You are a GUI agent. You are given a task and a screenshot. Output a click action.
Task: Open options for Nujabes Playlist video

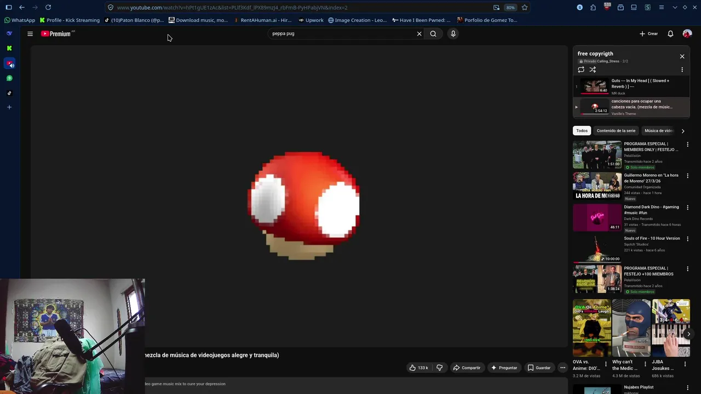tap(687, 388)
